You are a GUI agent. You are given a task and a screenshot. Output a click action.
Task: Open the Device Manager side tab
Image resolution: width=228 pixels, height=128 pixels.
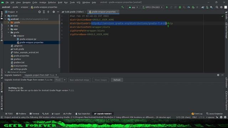click(x=227, y=31)
